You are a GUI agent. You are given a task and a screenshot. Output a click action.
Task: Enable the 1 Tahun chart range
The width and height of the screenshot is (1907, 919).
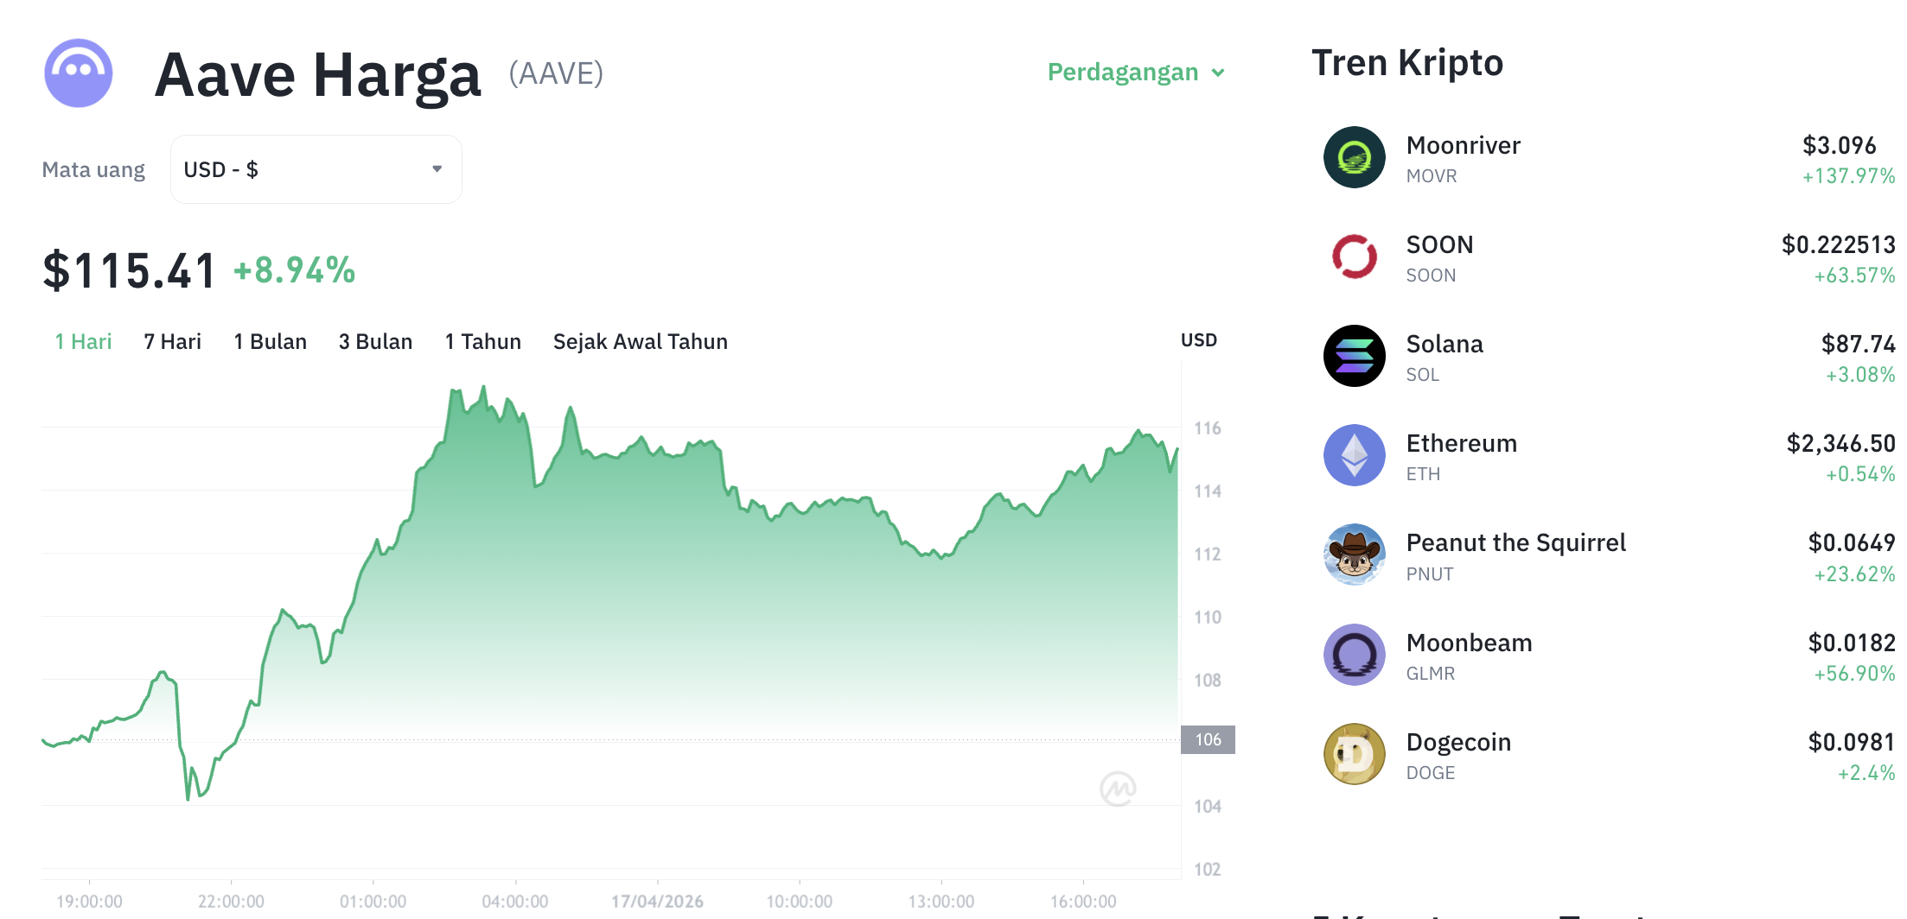click(482, 341)
